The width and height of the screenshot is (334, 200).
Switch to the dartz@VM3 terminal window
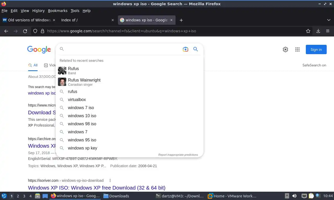click(180, 196)
